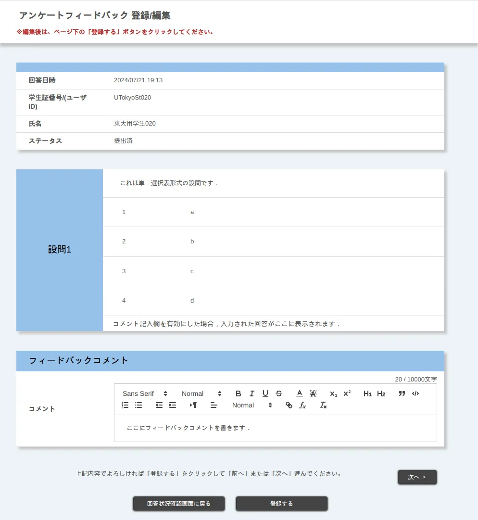Go to next response with 次へ button
The image size is (478, 520).
[417, 477]
